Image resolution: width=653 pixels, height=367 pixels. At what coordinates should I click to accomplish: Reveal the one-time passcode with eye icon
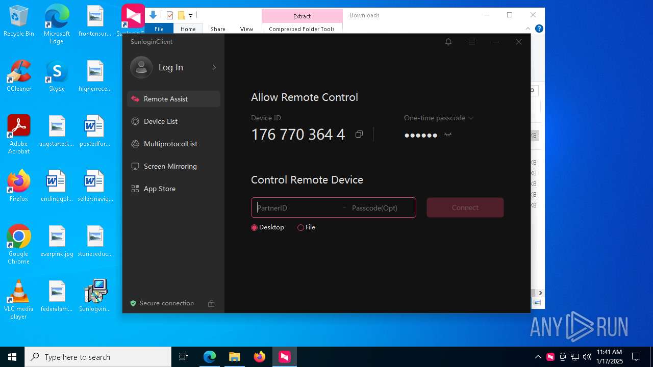coord(448,135)
